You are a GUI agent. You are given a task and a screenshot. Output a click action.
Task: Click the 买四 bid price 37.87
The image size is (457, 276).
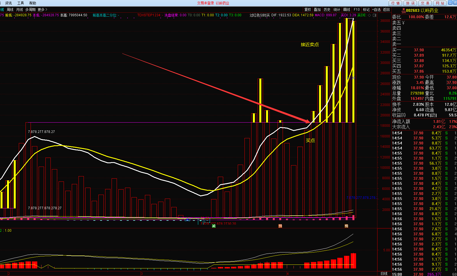[x=419, y=66]
